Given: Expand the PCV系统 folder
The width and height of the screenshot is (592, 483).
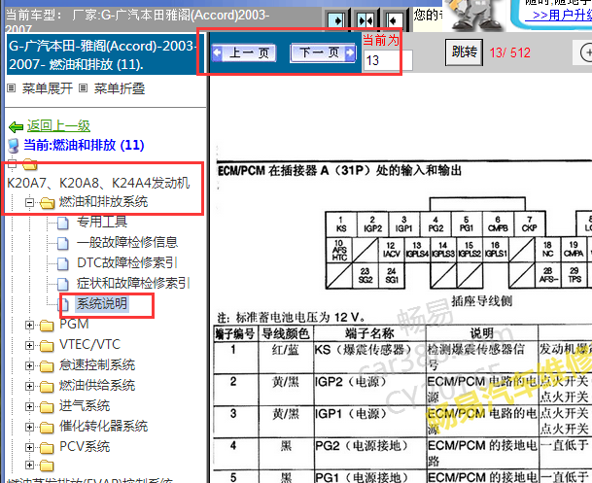Looking at the screenshot, I should click(29, 447).
